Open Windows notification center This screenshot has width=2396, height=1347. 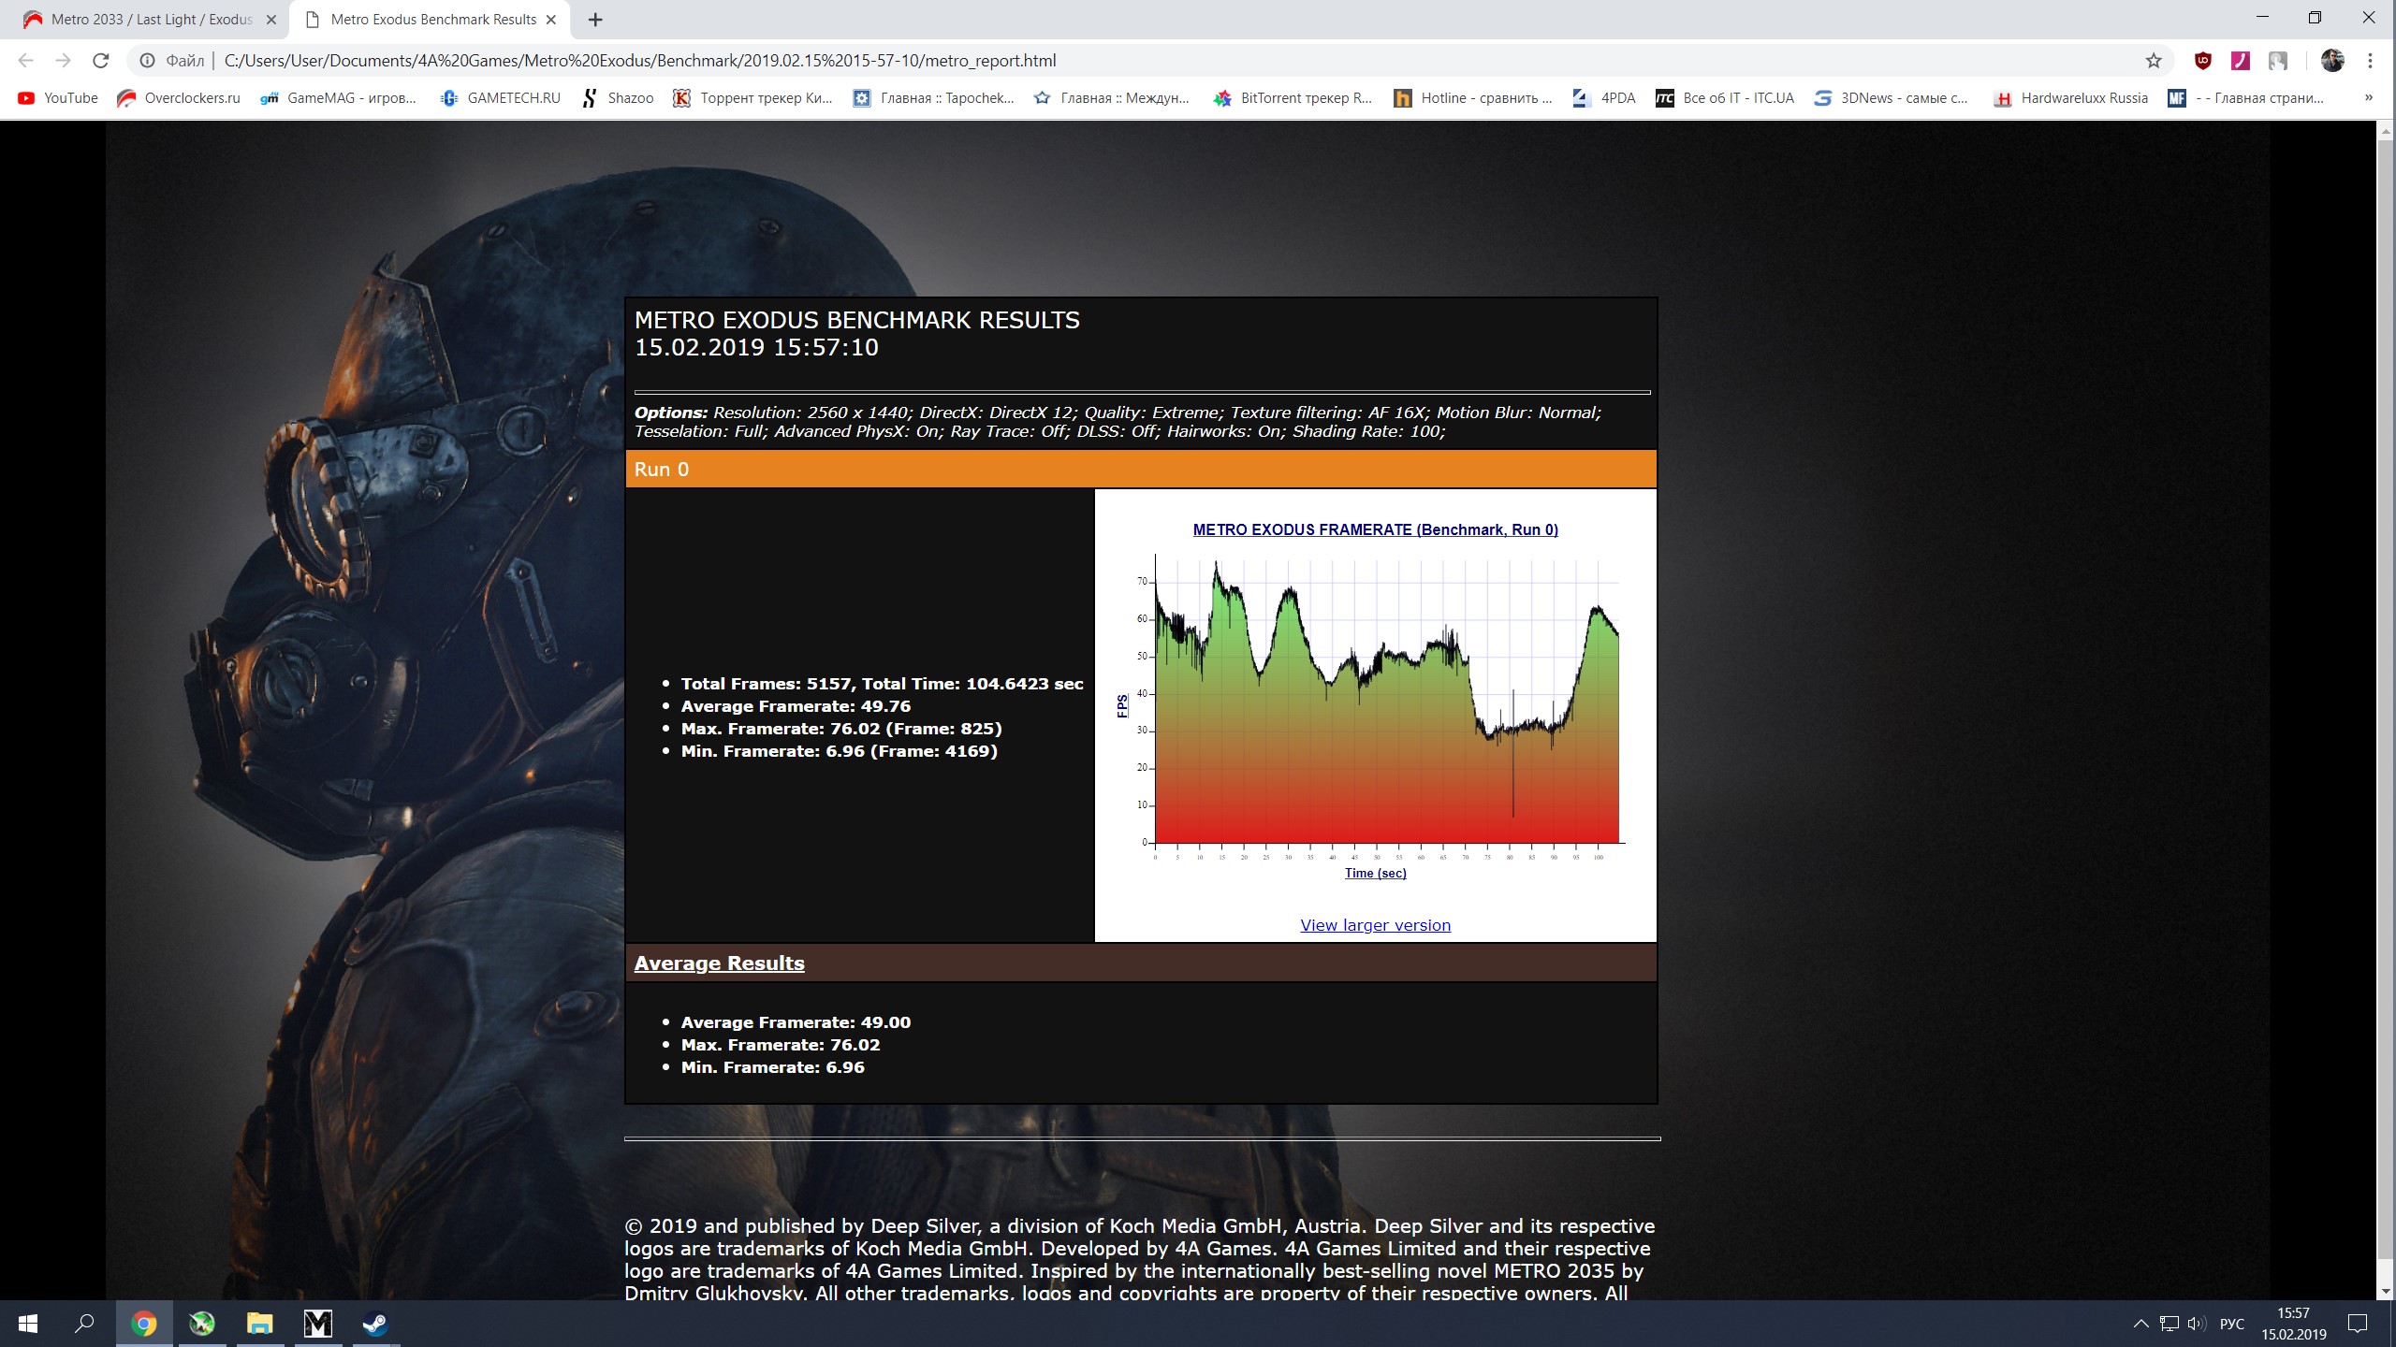(x=2358, y=1324)
